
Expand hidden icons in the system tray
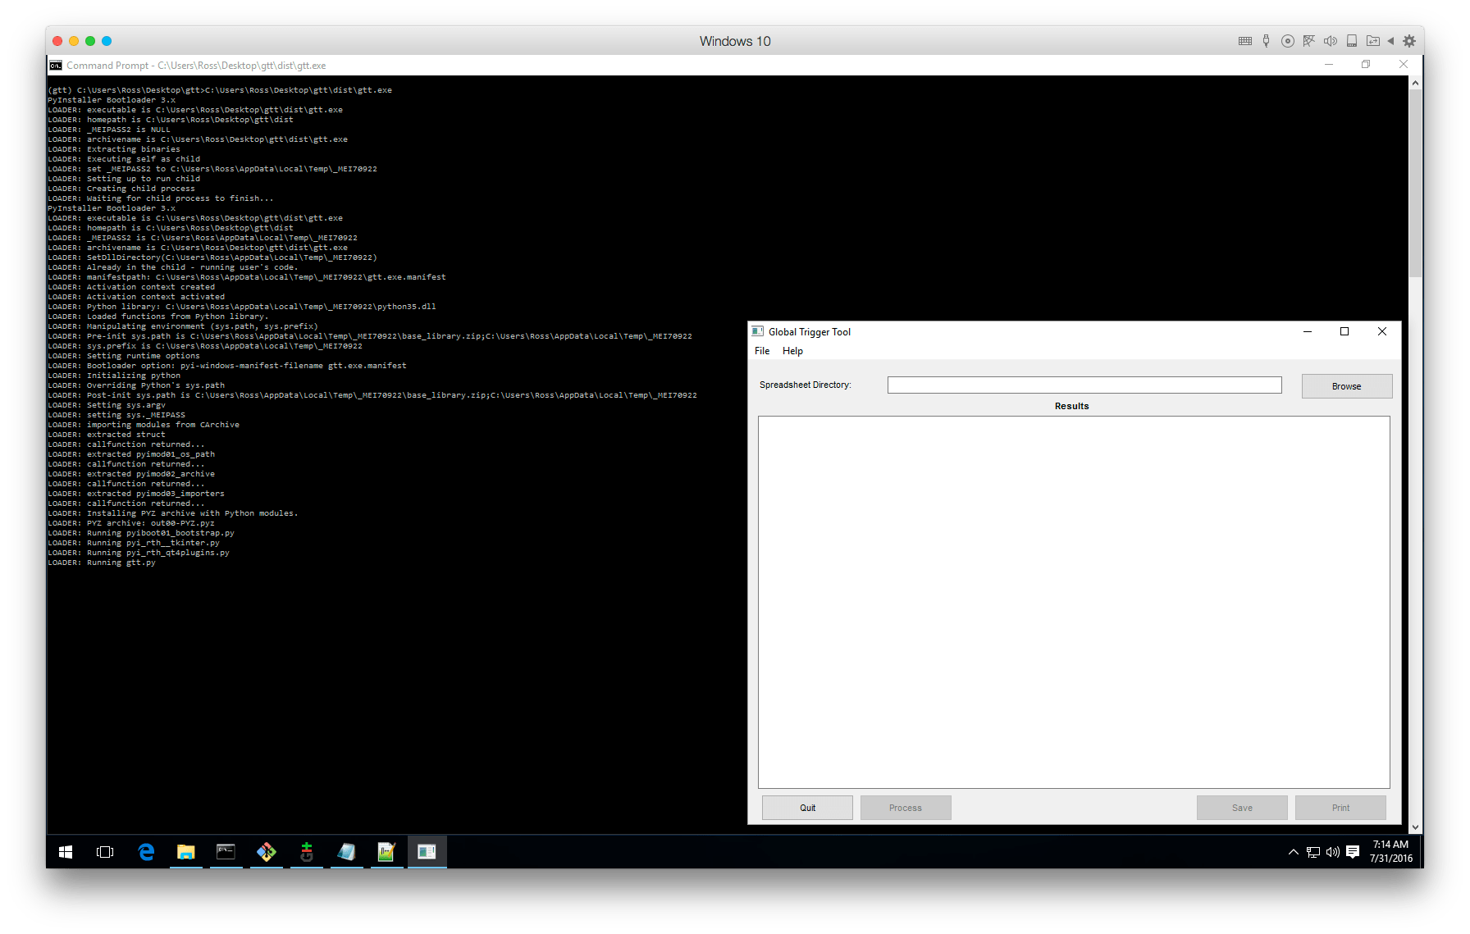[1293, 853]
